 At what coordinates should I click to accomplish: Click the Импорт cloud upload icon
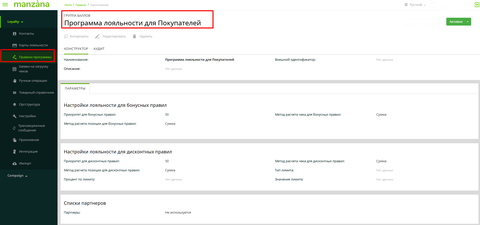(x=14, y=163)
